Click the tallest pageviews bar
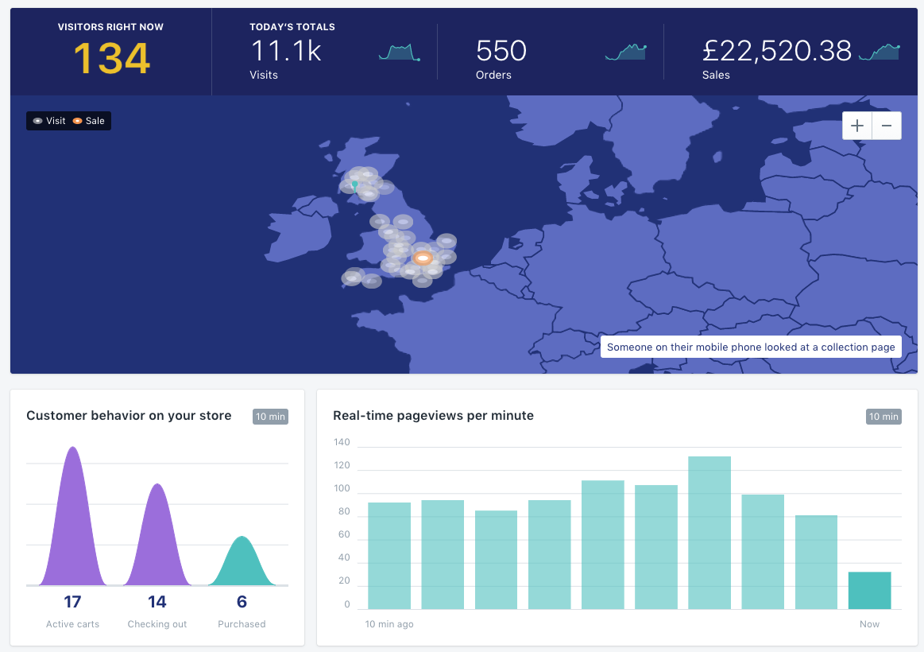Image resolution: width=924 pixels, height=652 pixels. click(709, 532)
